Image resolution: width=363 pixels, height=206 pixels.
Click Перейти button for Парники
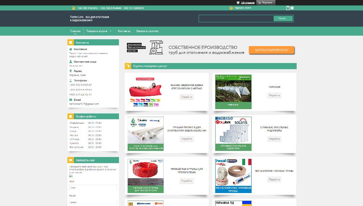click(x=274, y=95)
